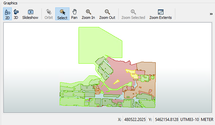Start the Slideshow view
215x125 pixels.
(30, 14)
